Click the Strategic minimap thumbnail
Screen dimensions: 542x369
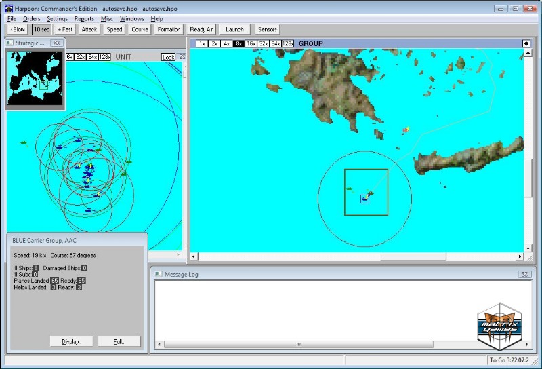point(35,78)
